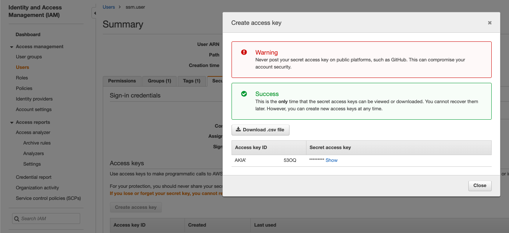Click the left collapse chevron beside the breadcrumb
The height and width of the screenshot is (233, 509).
(94, 12)
